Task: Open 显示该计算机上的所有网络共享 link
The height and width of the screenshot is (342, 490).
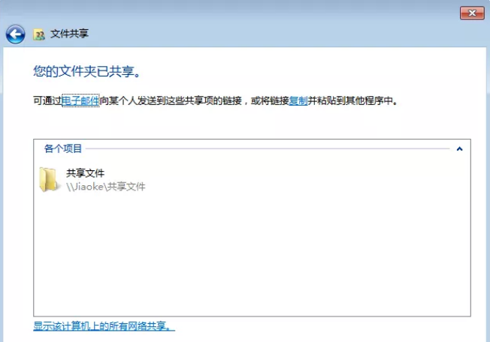Action: coord(104,326)
